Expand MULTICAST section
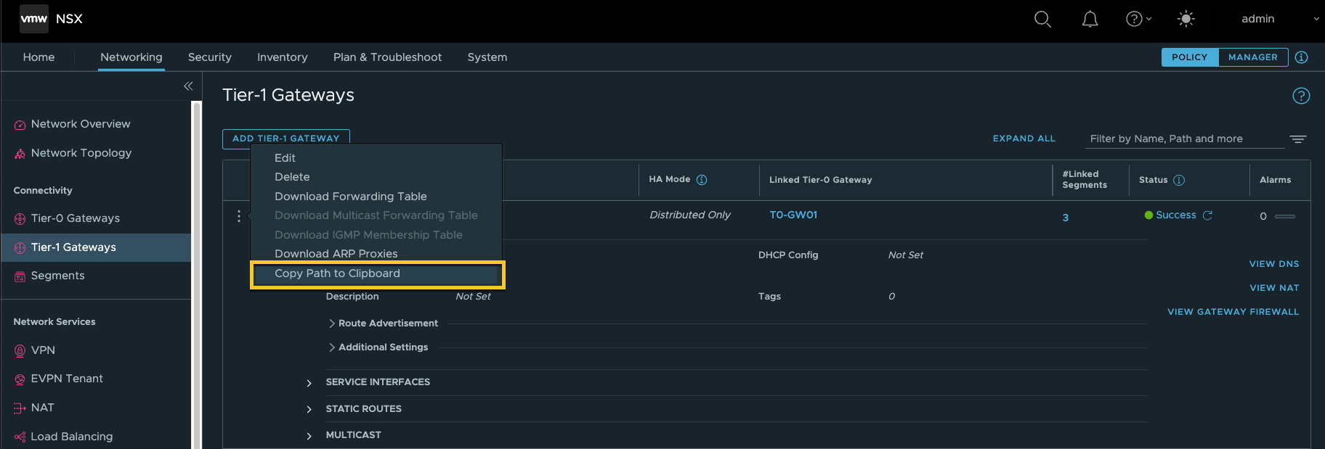 pos(309,436)
